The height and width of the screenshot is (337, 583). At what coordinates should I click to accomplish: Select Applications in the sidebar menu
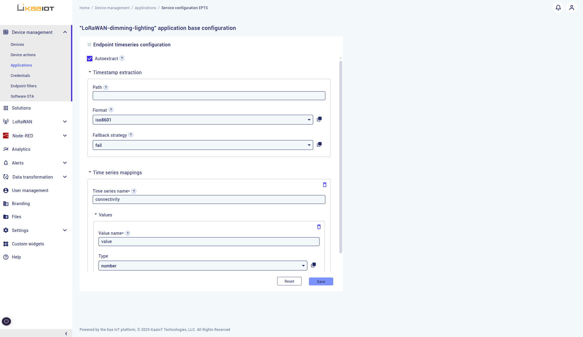[x=21, y=65]
